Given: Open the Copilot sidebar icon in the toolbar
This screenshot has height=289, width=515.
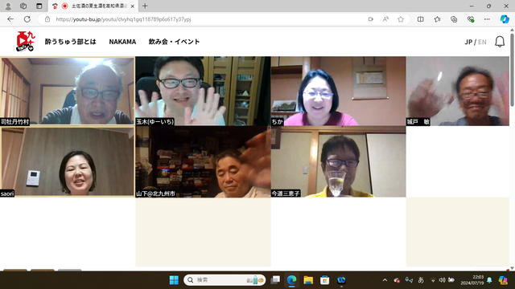Looking at the screenshot, I should point(505,19).
